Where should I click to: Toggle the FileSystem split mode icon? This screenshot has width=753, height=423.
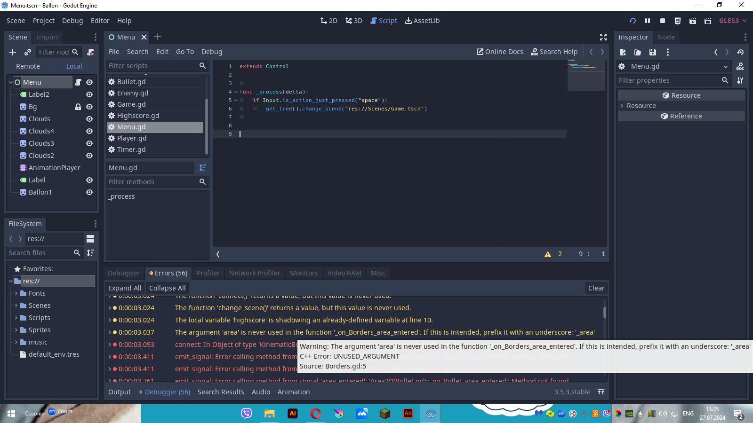pos(90,239)
